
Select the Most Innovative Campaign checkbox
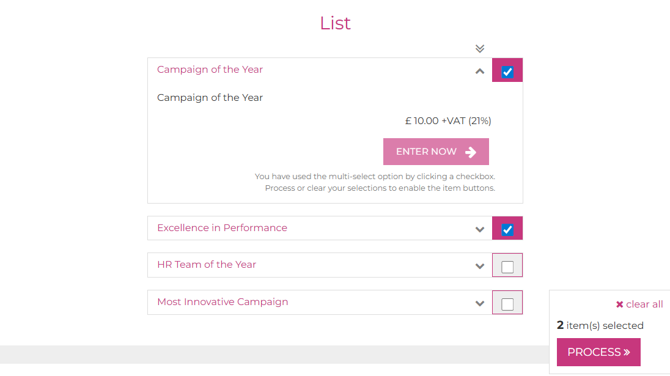[x=507, y=304]
